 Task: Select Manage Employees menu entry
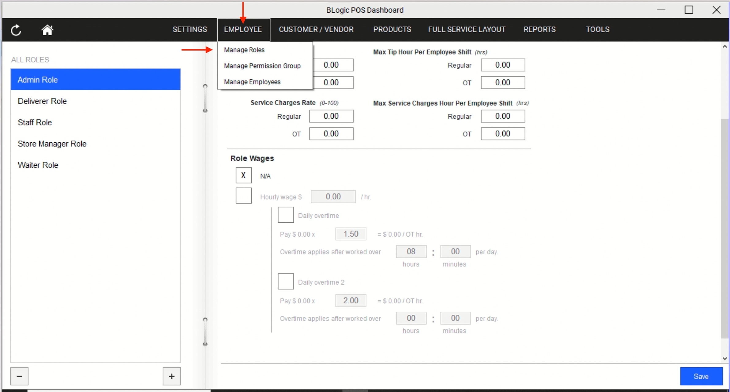coord(252,82)
